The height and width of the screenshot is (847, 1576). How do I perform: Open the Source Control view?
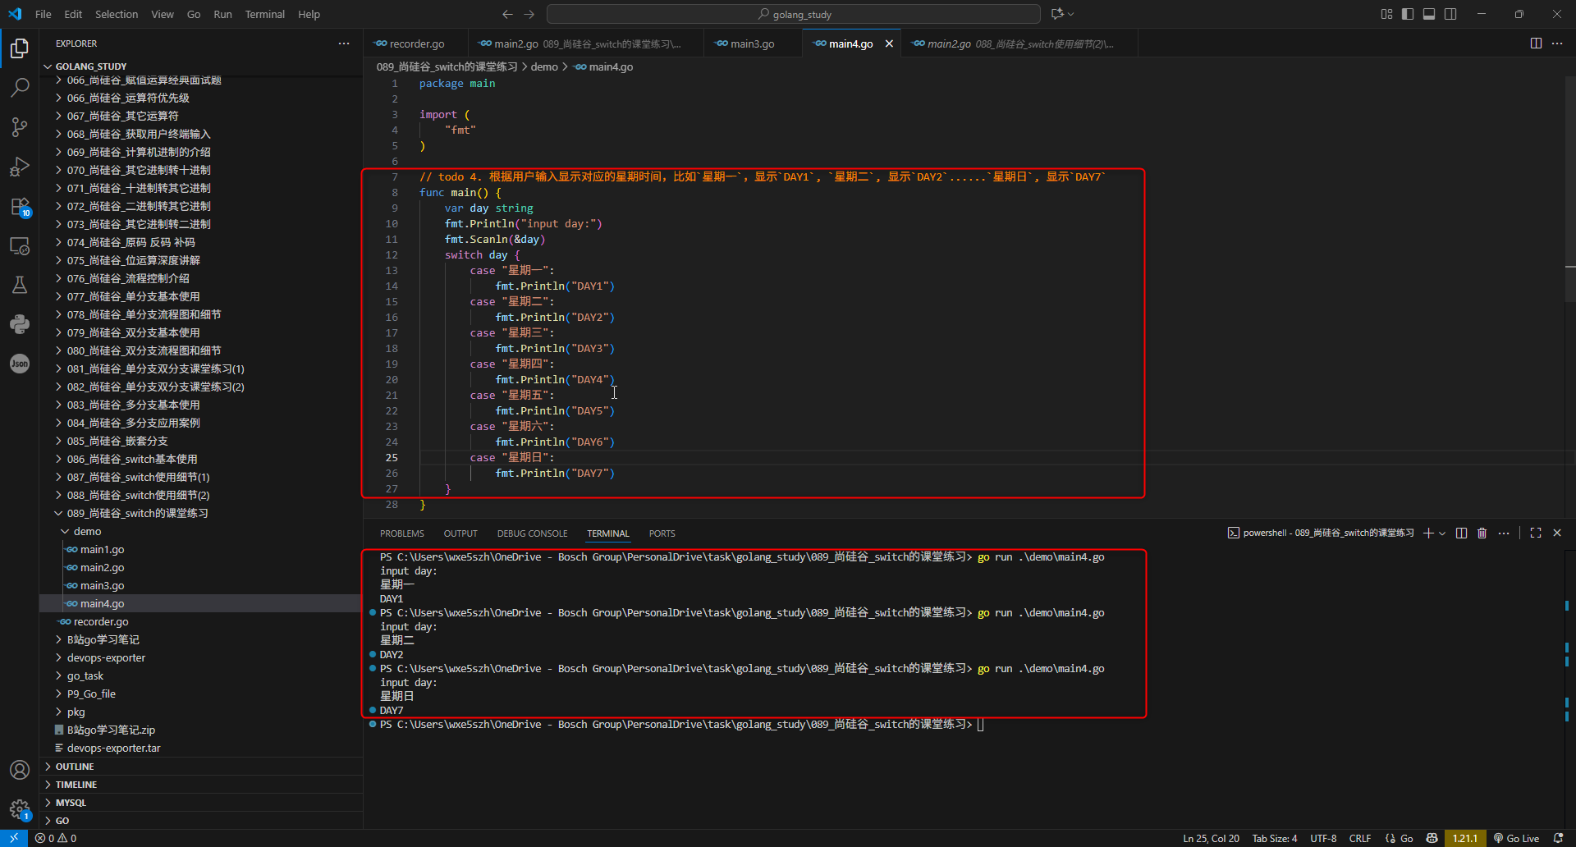pyautogui.click(x=20, y=126)
